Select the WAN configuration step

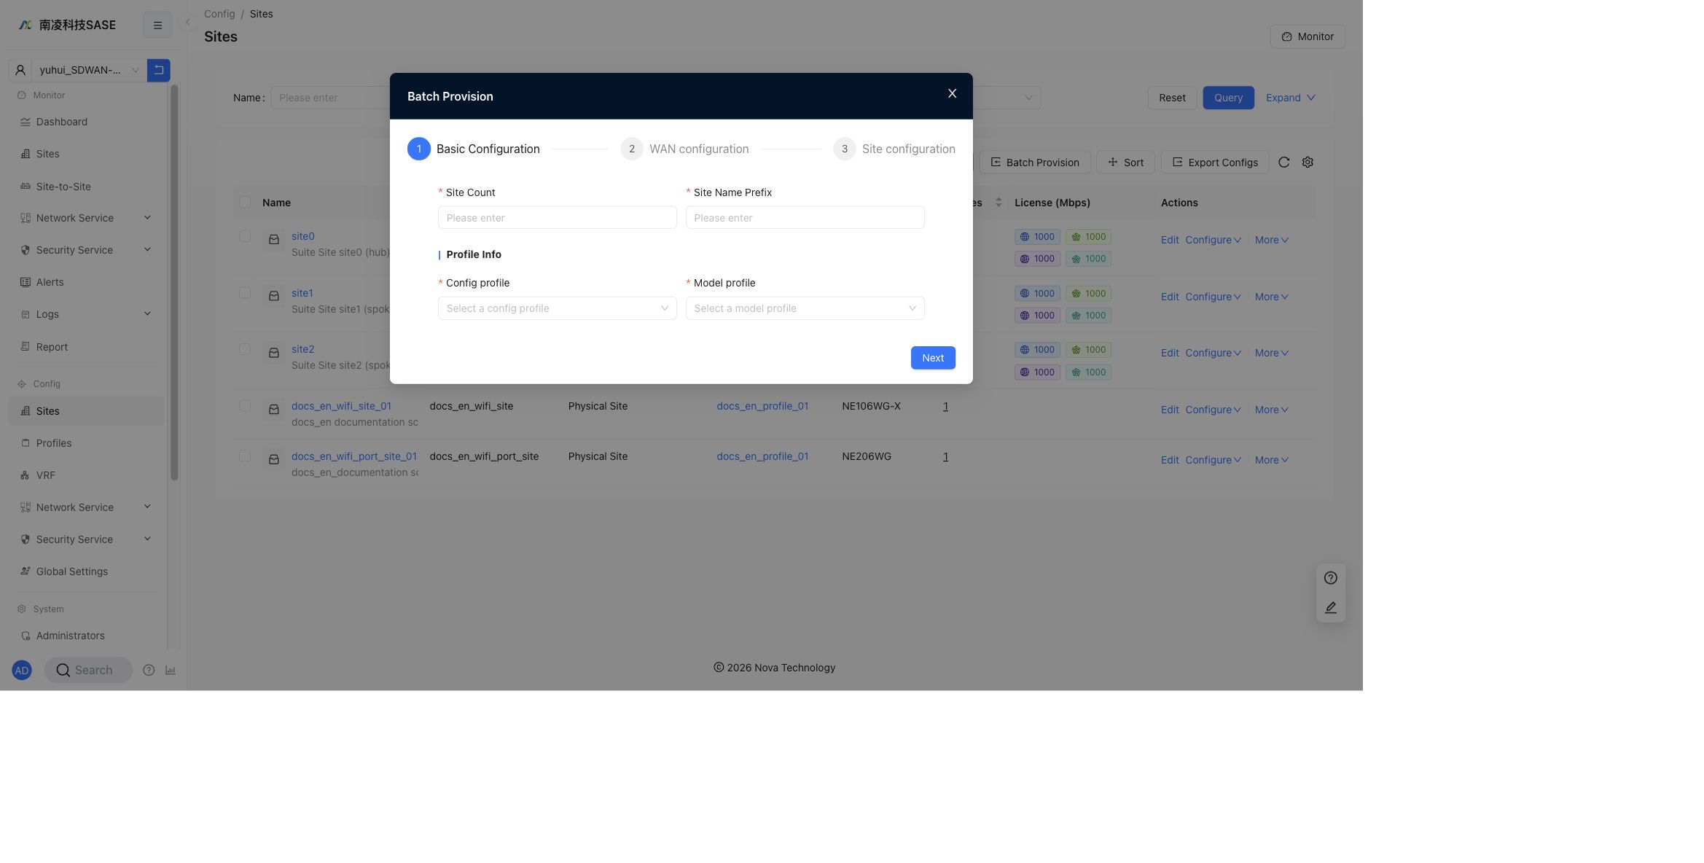tap(684, 149)
